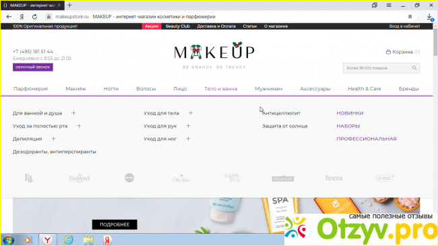Open the НАБОРЫ link
The width and height of the screenshot is (438, 246).
tap(348, 126)
